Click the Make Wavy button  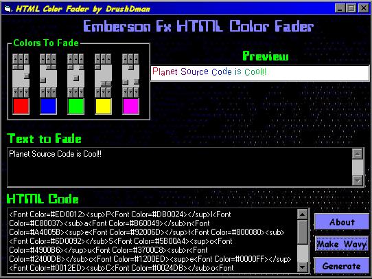tap(341, 243)
